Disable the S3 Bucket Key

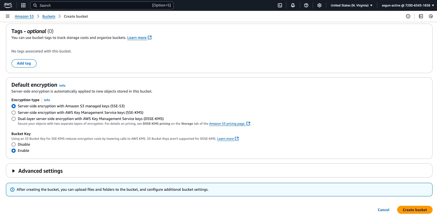(x=14, y=144)
